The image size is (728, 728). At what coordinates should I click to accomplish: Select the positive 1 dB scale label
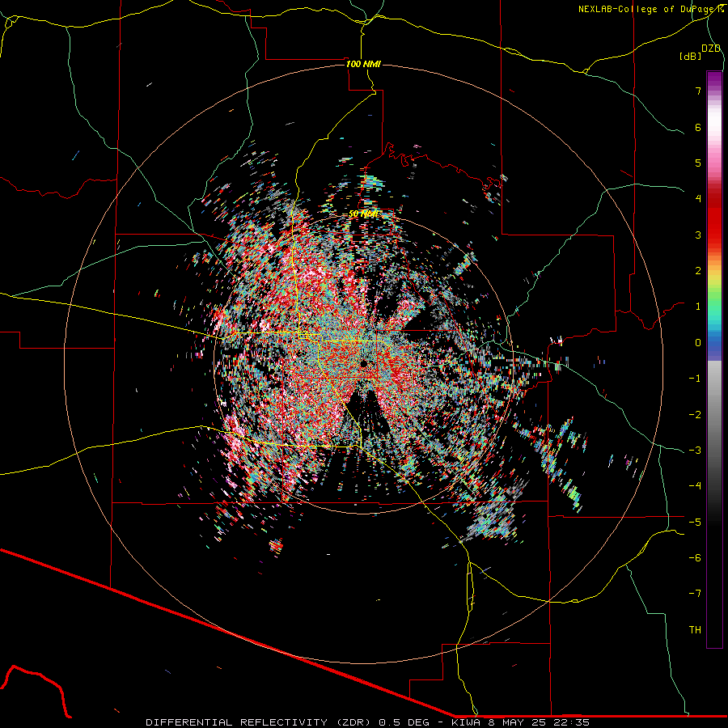[698, 307]
